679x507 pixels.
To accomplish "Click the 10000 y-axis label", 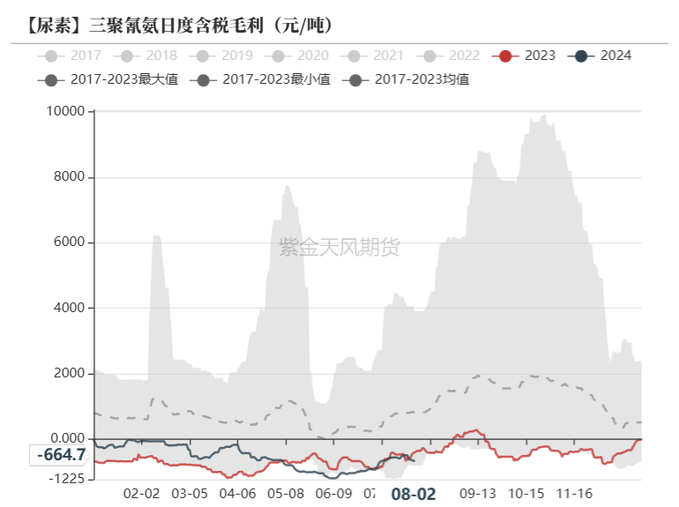I will tap(65, 111).
